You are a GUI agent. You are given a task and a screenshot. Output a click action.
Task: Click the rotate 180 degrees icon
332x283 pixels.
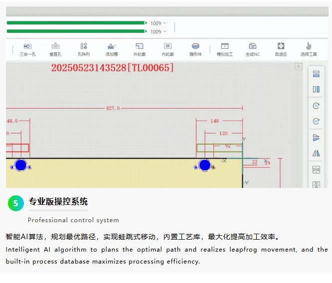tap(316, 121)
